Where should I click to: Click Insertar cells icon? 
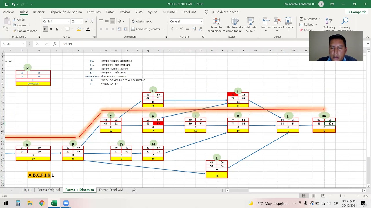click(x=266, y=21)
